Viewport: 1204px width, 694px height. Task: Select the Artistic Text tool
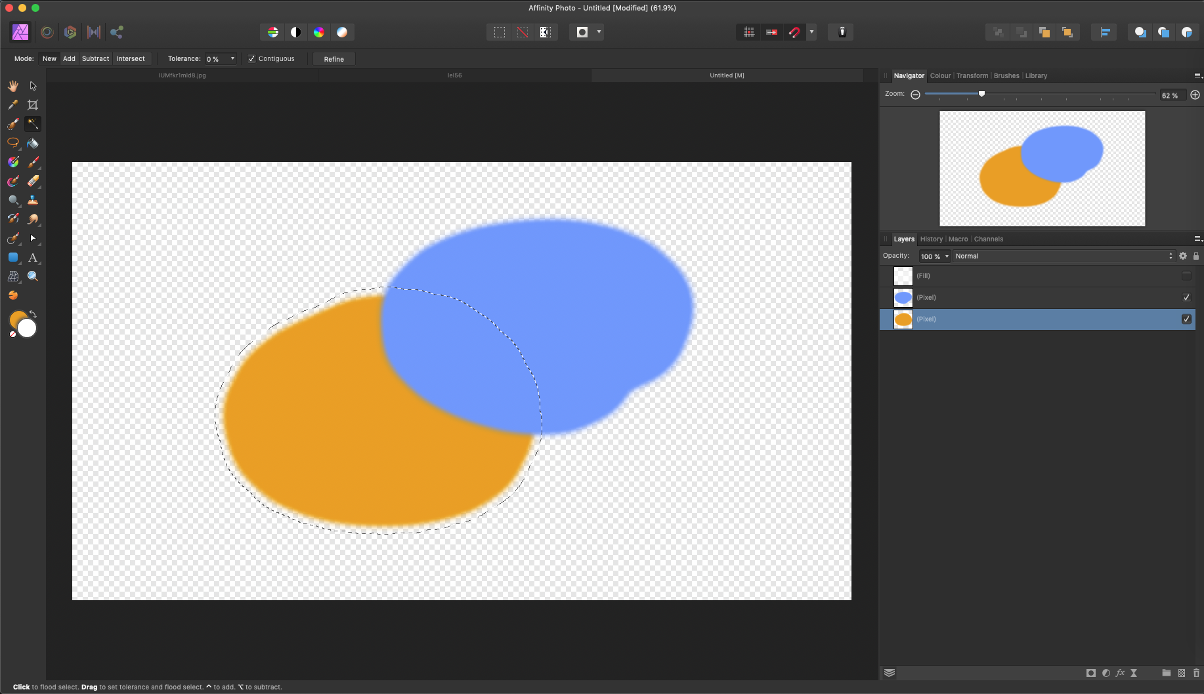pos(33,258)
